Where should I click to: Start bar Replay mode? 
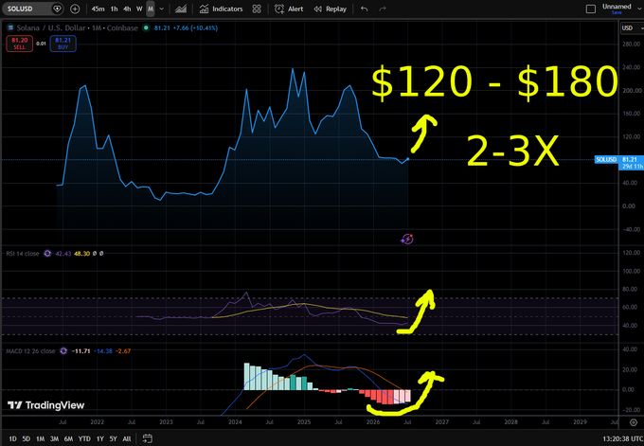coord(331,9)
